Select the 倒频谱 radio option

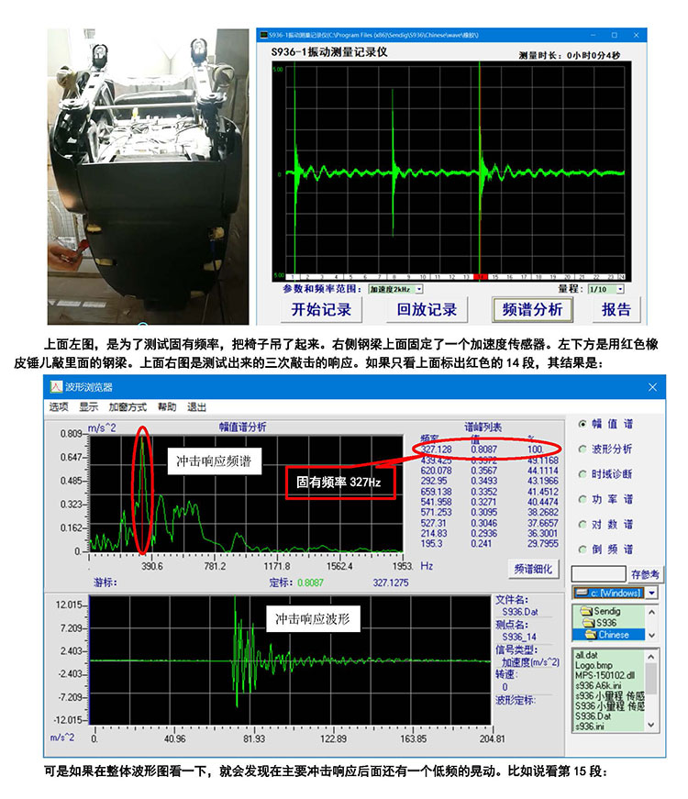(x=584, y=549)
